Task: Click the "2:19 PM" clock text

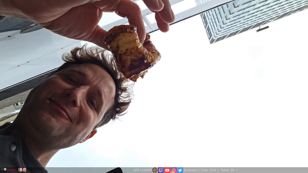Action: click(x=146, y=170)
